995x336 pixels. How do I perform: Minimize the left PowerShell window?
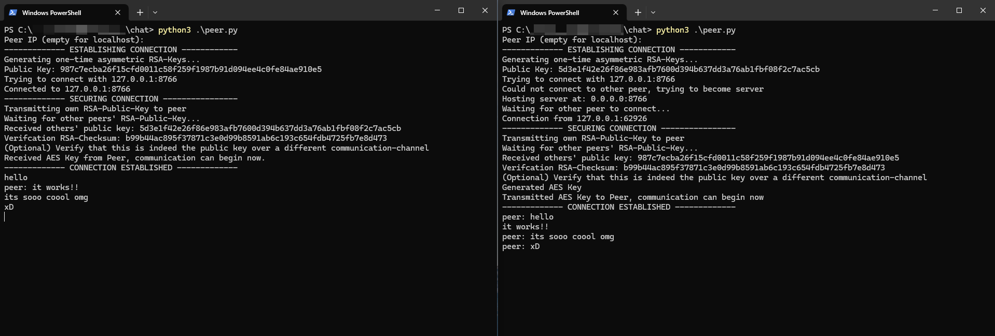point(437,10)
